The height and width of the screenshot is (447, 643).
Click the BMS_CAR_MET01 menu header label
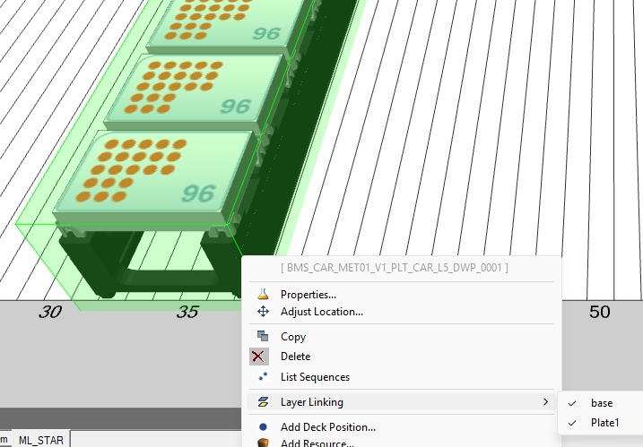(395, 268)
